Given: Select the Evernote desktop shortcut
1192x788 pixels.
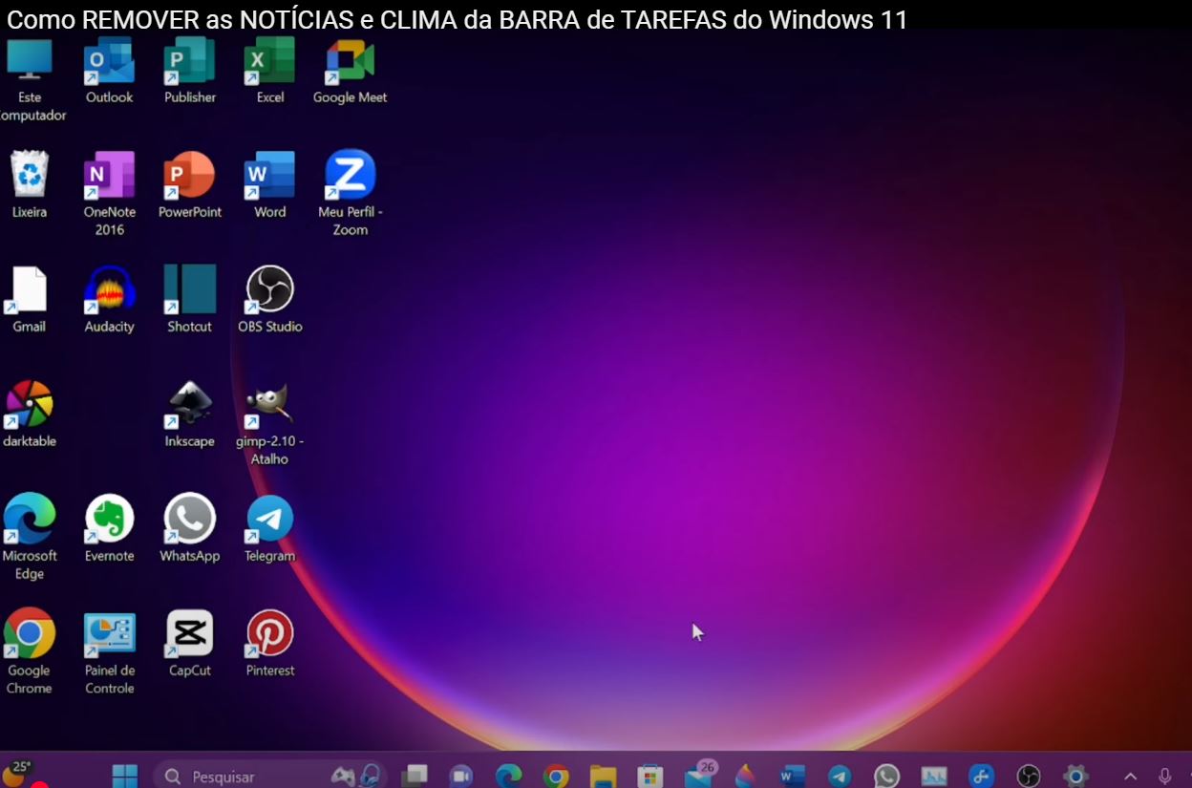Looking at the screenshot, I should pyautogui.click(x=110, y=529).
